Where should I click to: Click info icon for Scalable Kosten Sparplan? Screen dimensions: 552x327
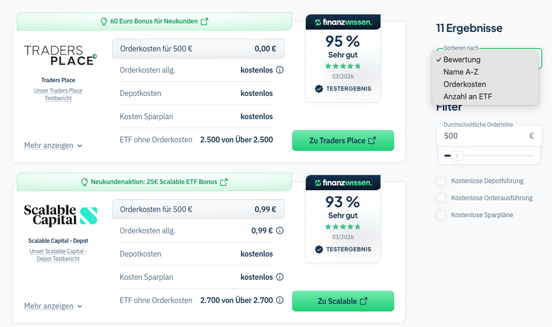[x=279, y=277]
